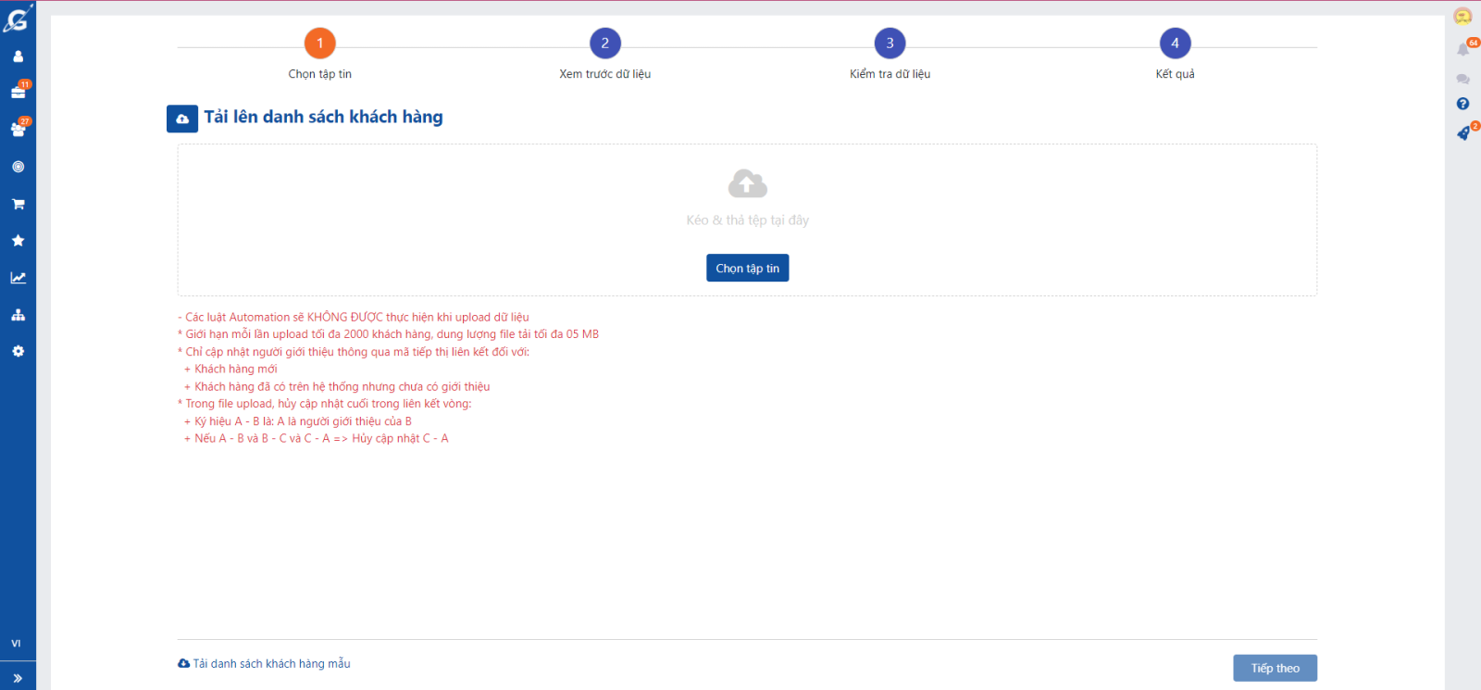Open the briefcase icon with 11 badge
Viewport: 1481px width, 690px height.
[x=18, y=93]
